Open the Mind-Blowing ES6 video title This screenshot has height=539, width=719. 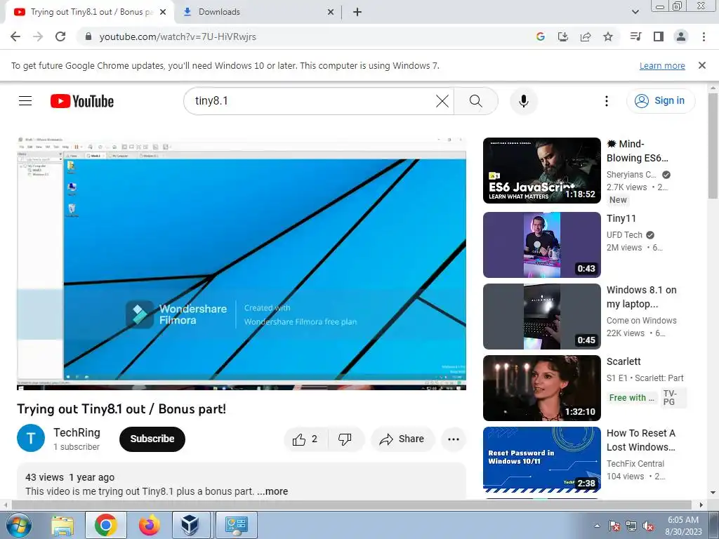tap(638, 151)
